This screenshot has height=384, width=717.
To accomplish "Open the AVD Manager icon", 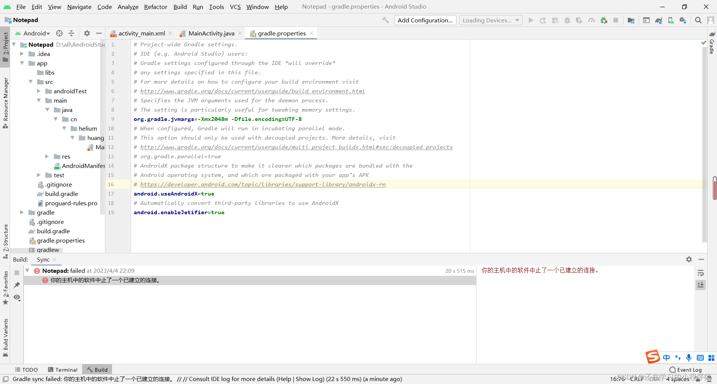I will (671, 20).
